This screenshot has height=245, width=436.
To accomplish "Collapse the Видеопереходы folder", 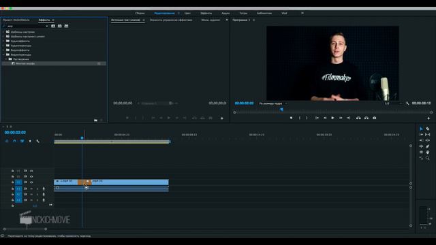I will [3, 54].
